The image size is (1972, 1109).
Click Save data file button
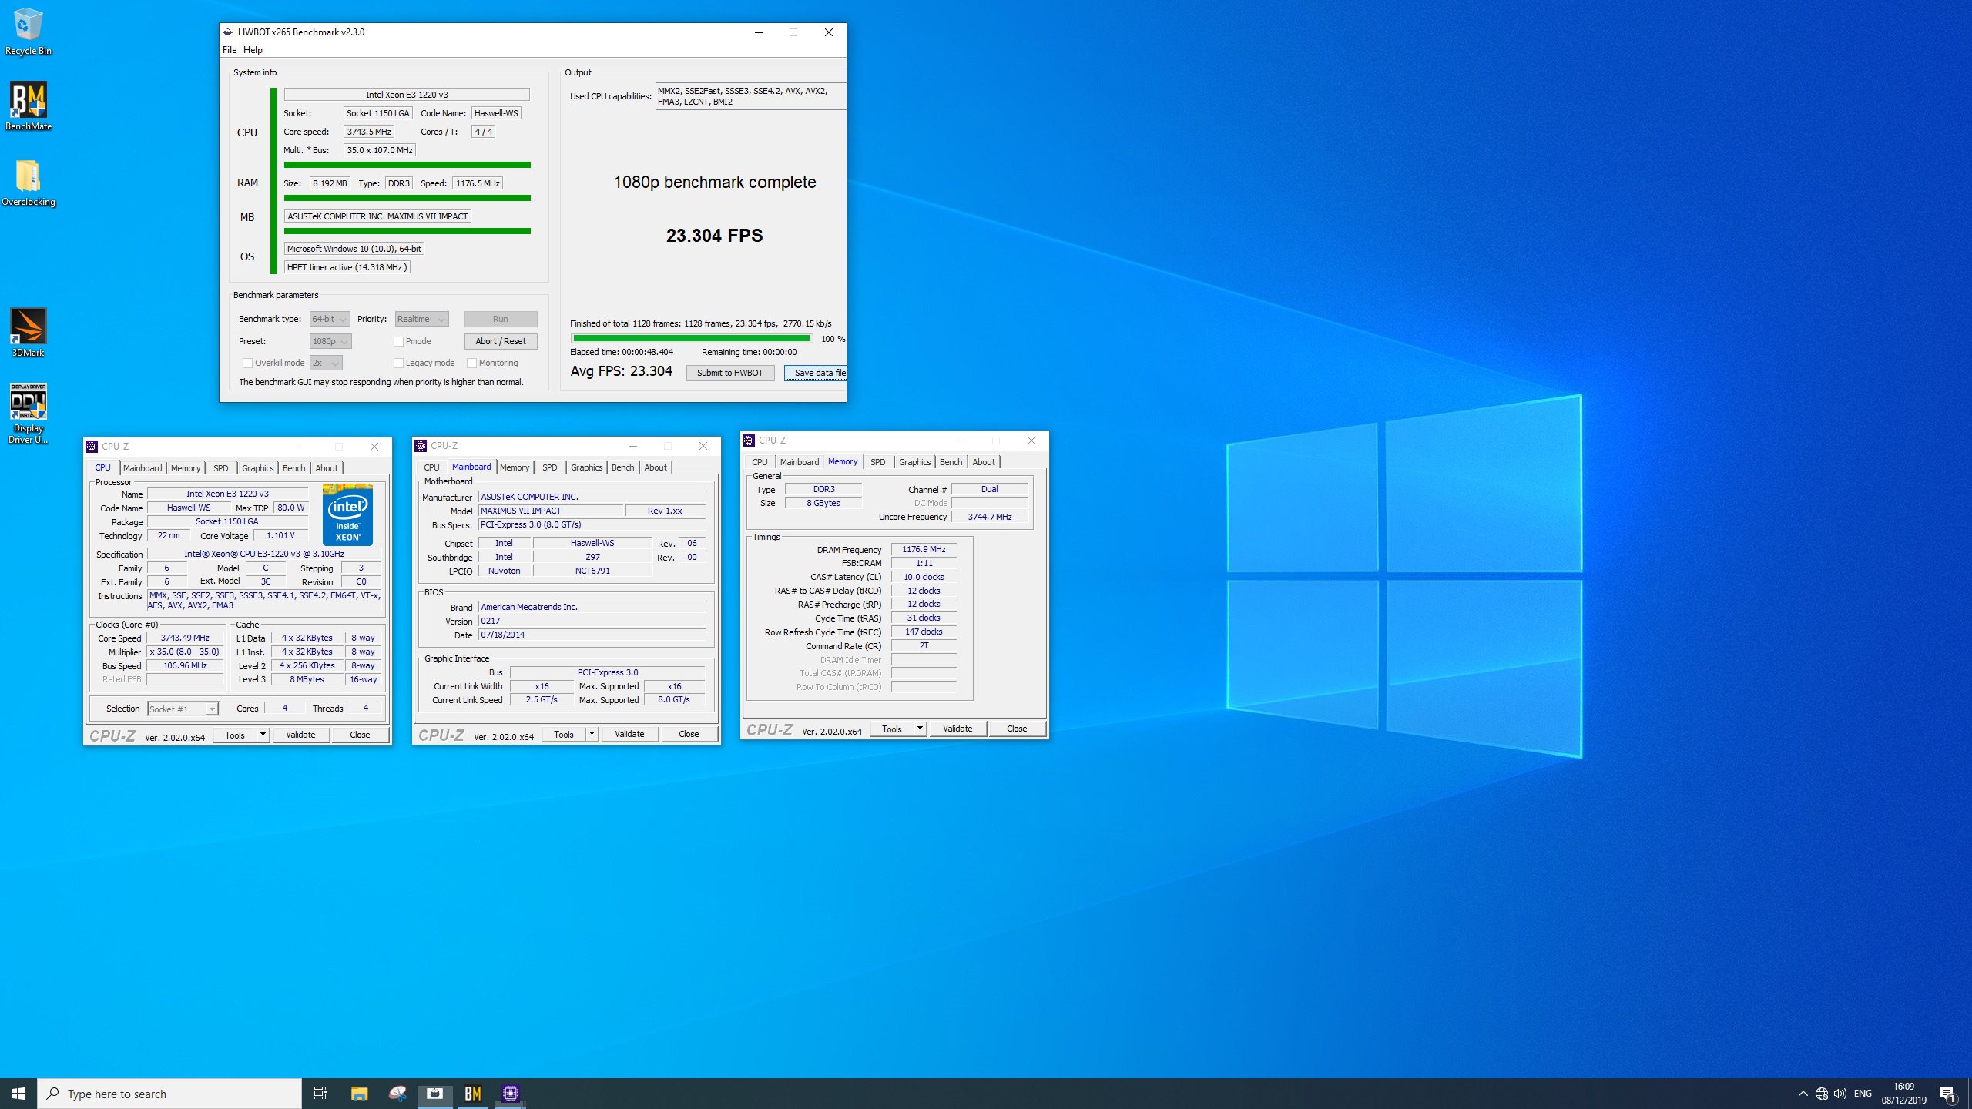[x=816, y=373]
